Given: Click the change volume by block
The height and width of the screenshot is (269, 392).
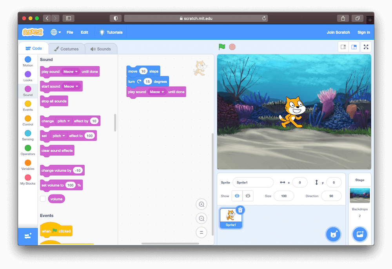Looking at the screenshot, I should [57, 171].
